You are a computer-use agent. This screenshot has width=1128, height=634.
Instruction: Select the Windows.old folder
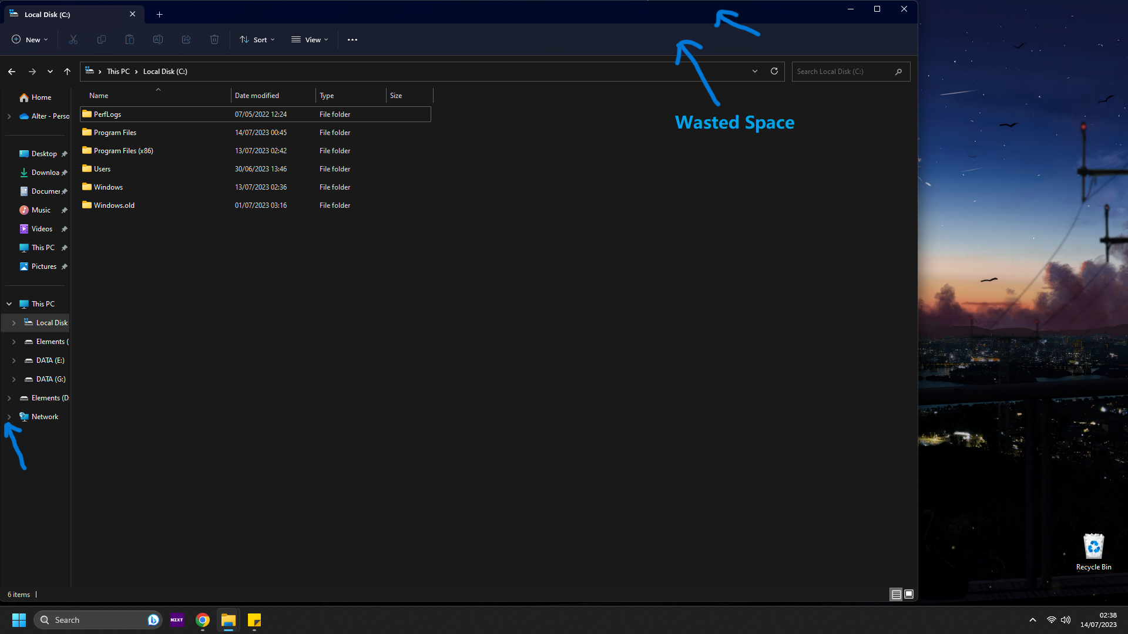[x=113, y=204]
